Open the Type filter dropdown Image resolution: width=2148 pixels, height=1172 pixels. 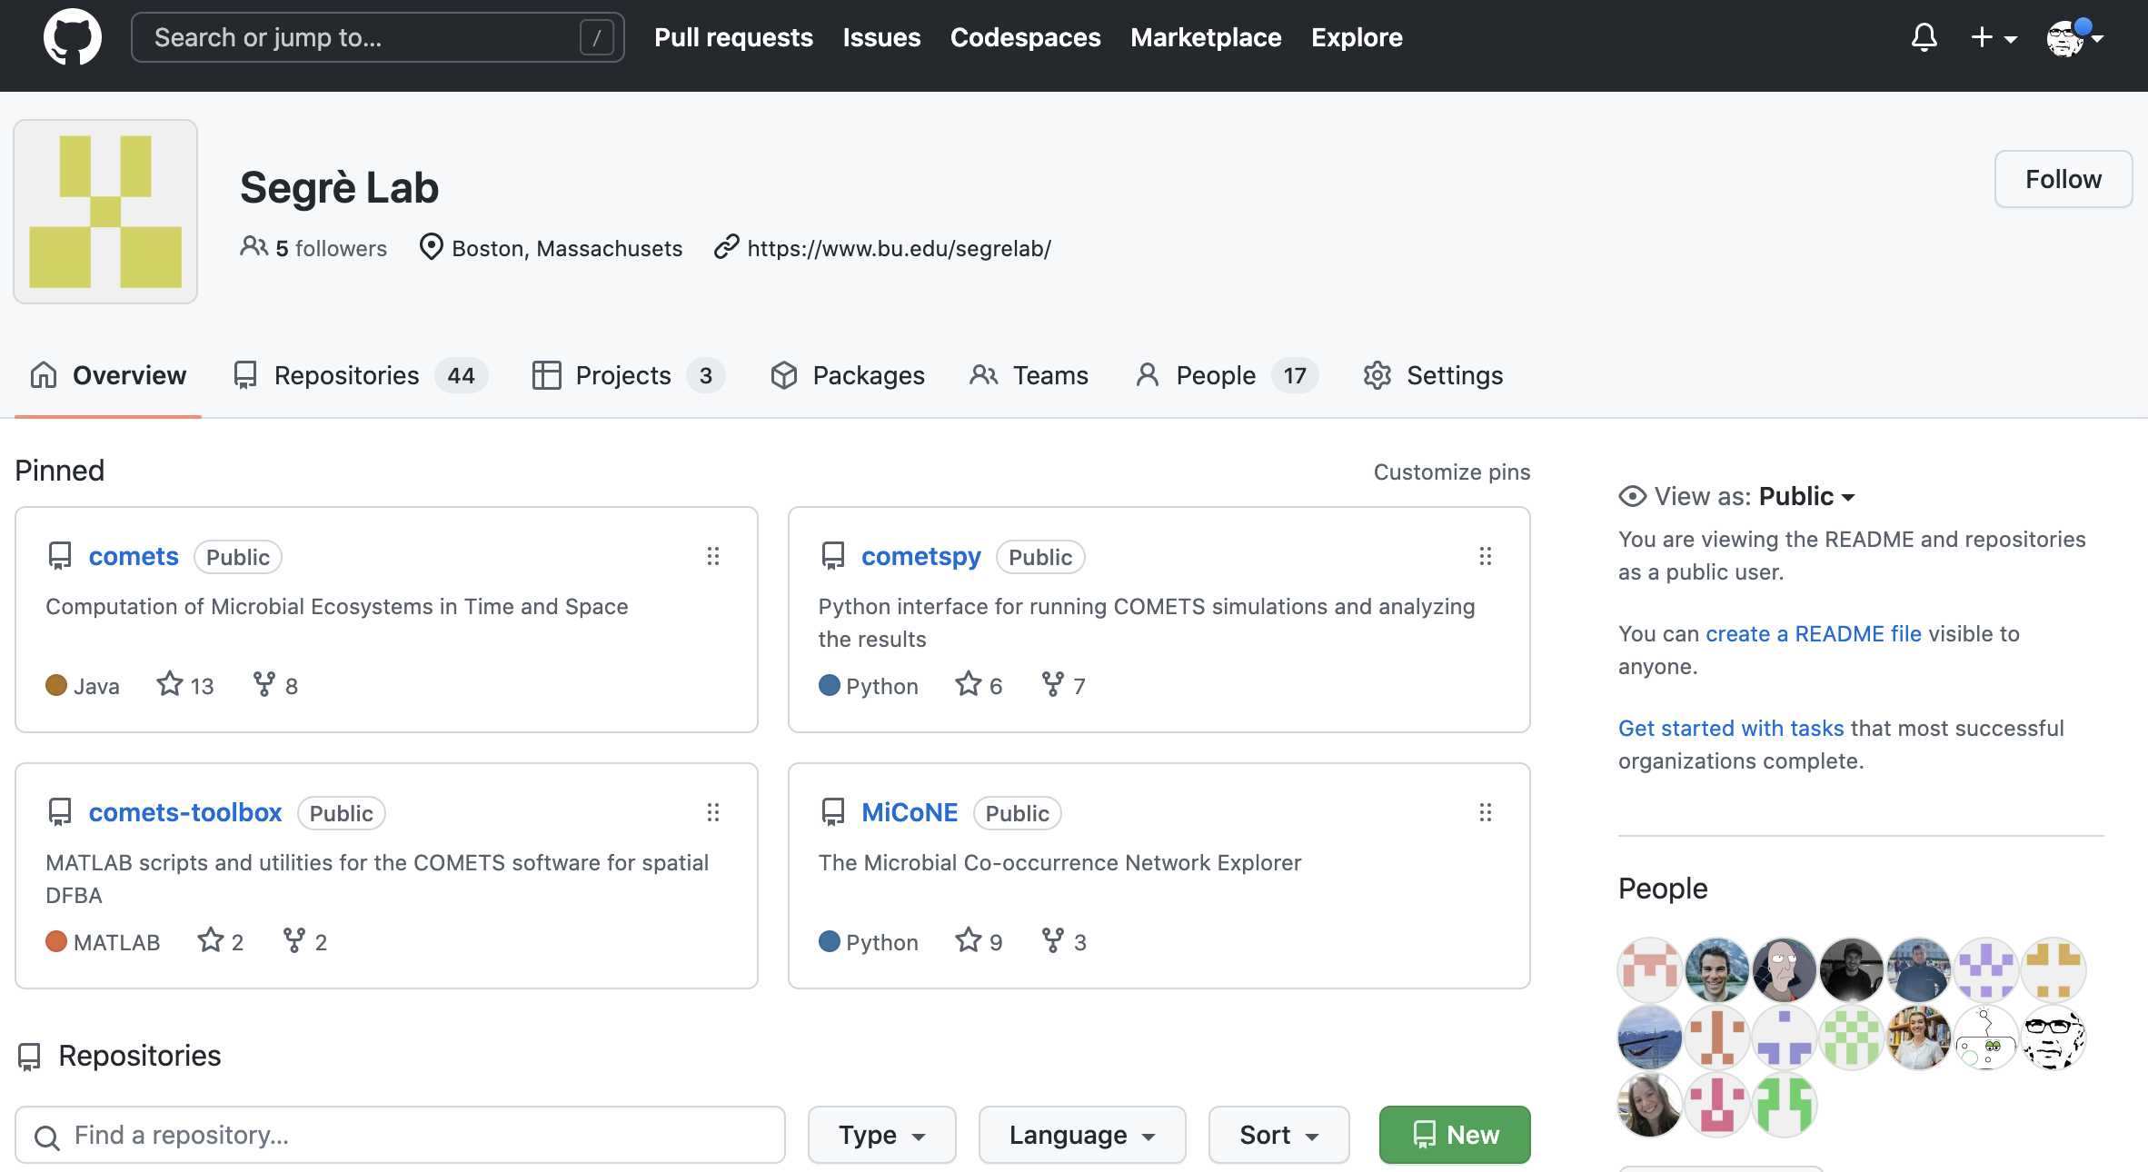[881, 1135]
